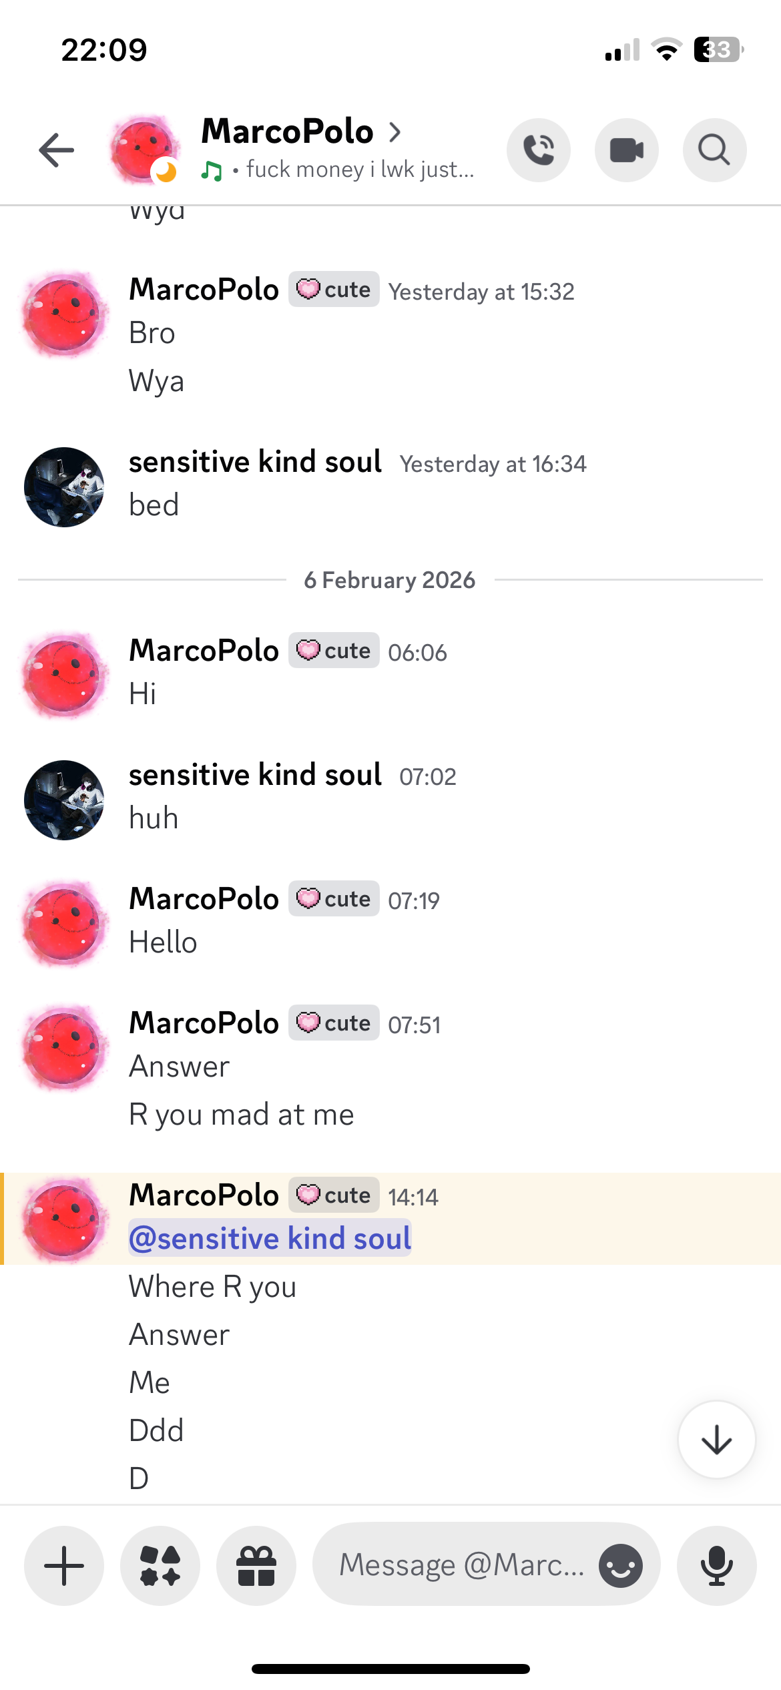Tap the Message @Marc... text field
Image resolution: width=781 pixels, height=1690 pixels.
[x=461, y=1565]
